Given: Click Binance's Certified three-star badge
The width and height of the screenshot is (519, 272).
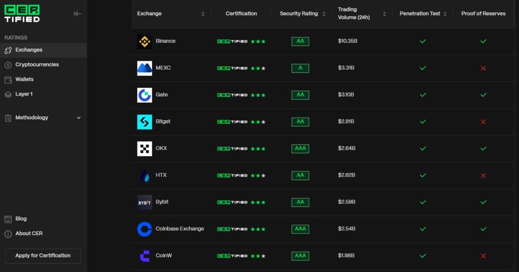Looking at the screenshot, I should click(x=241, y=41).
